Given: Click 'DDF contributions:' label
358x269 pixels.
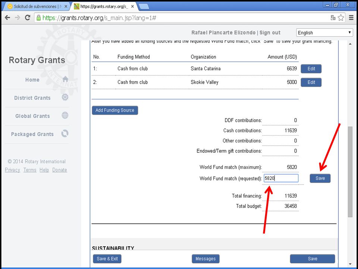Looking at the screenshot, I should pyautogui.click(x=244, y=120).
